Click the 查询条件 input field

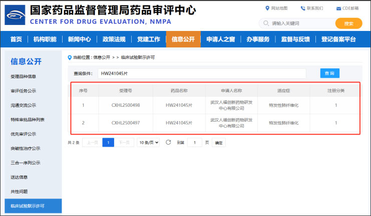click(201, 73)
